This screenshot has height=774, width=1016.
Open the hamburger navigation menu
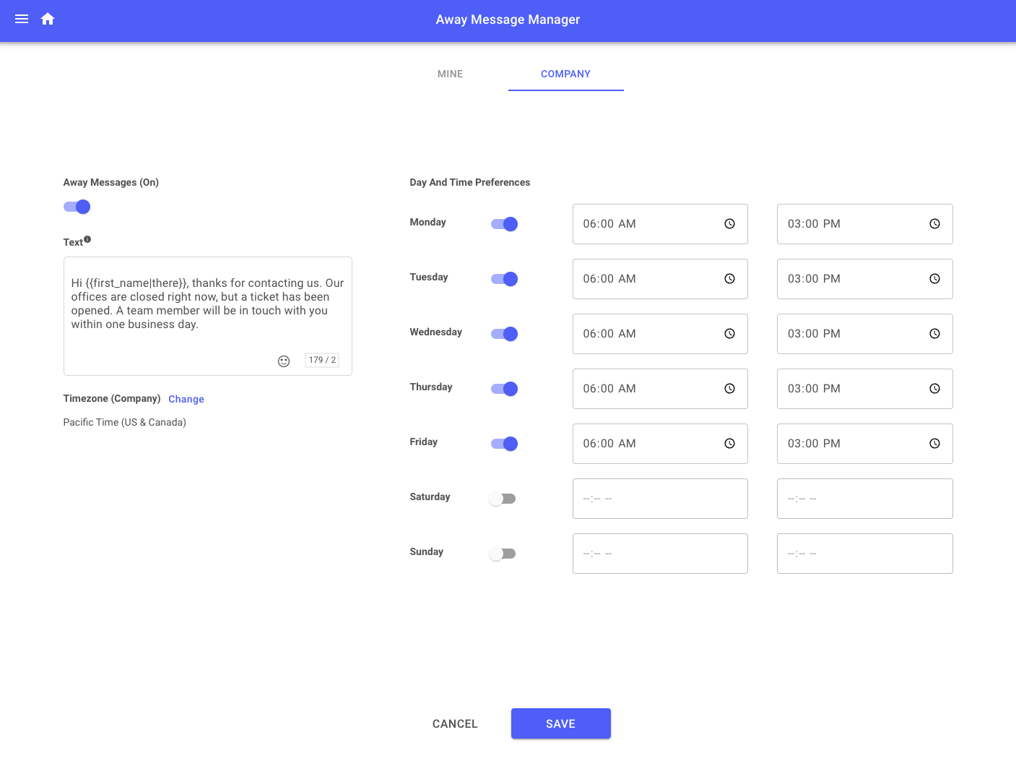[22, 19]
